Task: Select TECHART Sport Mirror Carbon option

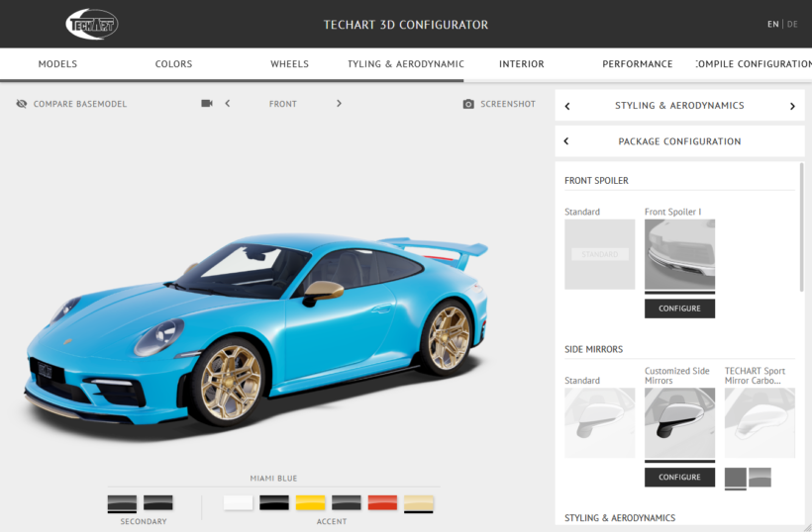Action: [x=760, y=422]
